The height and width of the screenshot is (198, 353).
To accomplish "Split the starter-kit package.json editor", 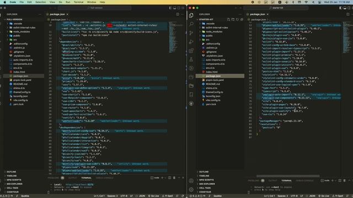I will tap(348, 14).
